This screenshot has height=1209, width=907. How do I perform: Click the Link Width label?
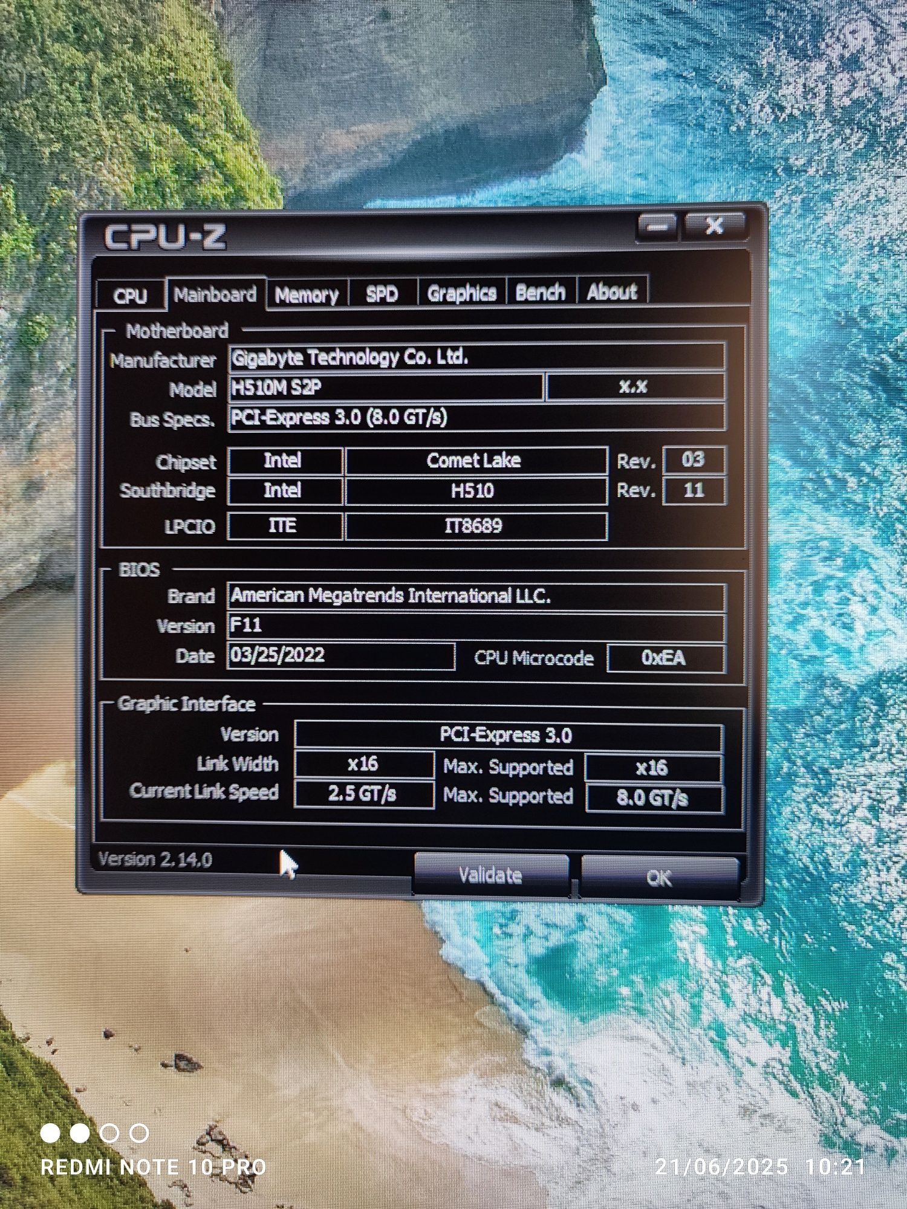click(238, 765)
